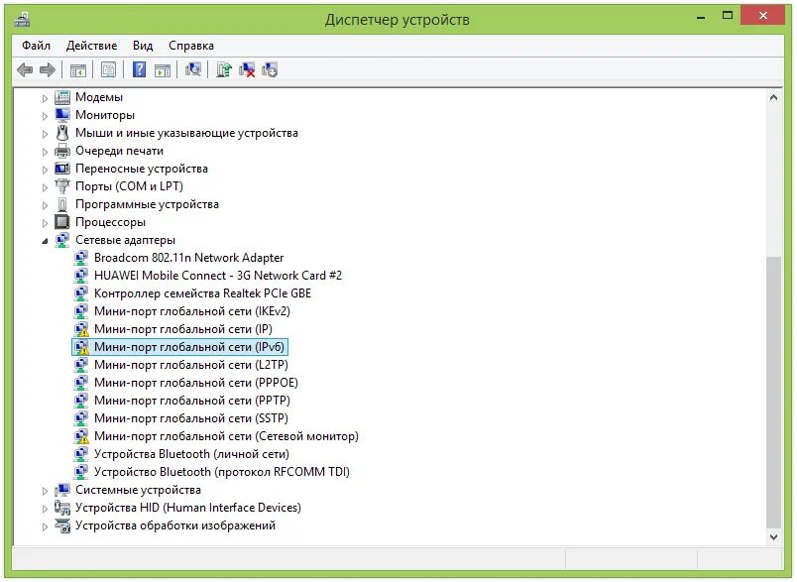Scan for hardware changes toolbar icon
The image size is (797, 582).
pos(193,69)
